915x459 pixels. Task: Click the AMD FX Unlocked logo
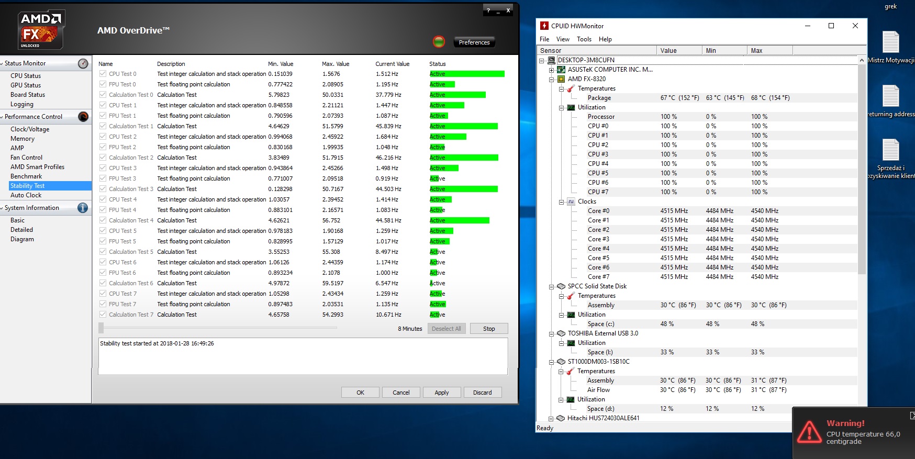click(x=41, y=30)
